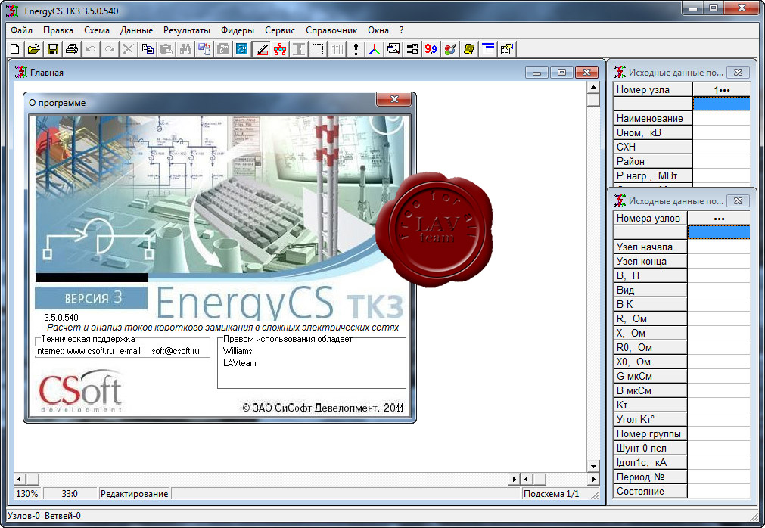Click the vertical scrollbar down arrow in Главная
This screenshot has height=528, width=765.
593,466
